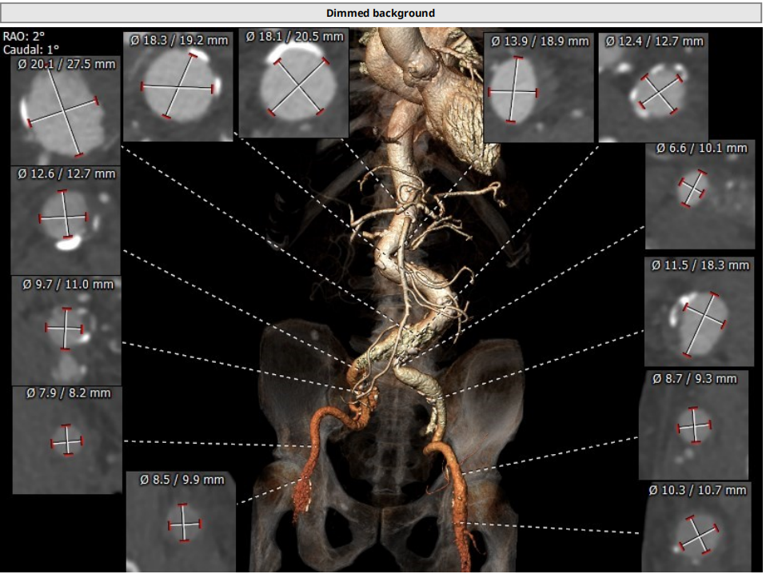The width and height of the screenshot is (766, 574).
Task: Click the Caudal: 1° angle label
Action: coord(26,49)
